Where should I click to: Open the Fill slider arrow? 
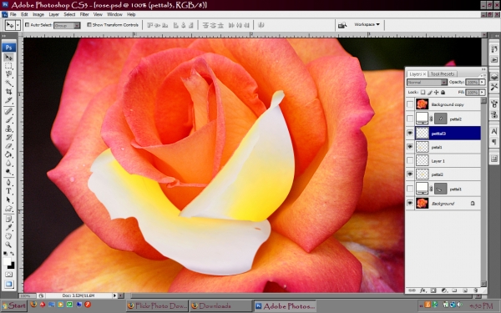click(482, 93)
